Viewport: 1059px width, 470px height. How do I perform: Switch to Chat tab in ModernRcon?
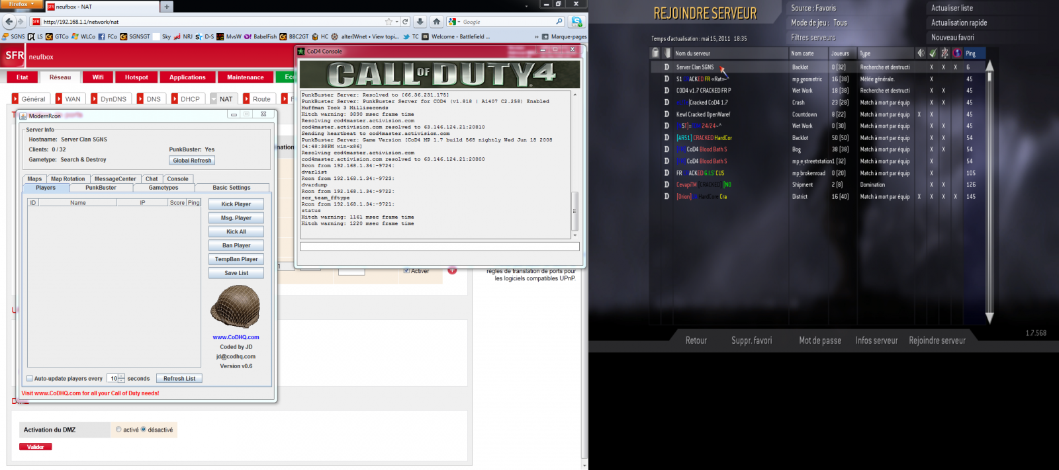click(152, 179)
